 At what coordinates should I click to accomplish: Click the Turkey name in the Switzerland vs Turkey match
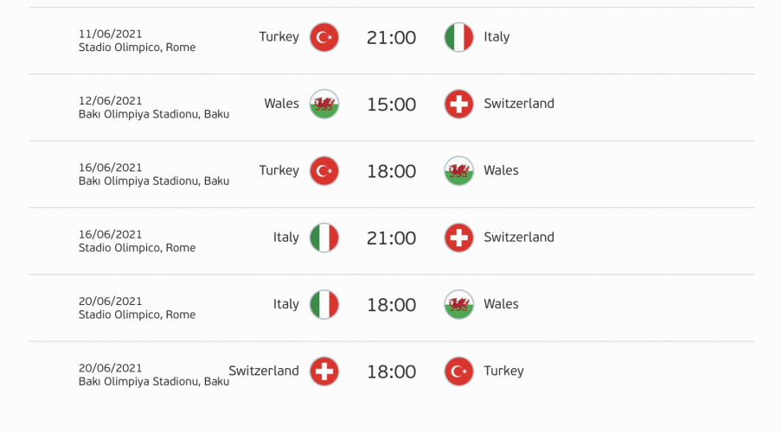pos(503,372)
